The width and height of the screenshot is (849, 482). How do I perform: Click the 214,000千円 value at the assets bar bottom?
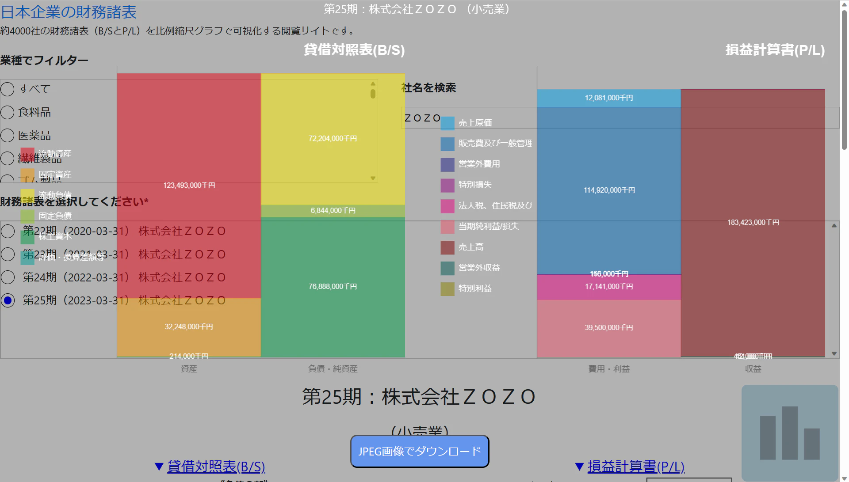tap(189, 356)
